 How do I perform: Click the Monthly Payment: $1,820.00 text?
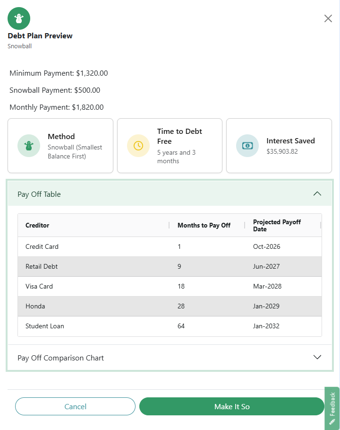click(x=57, y=107)
